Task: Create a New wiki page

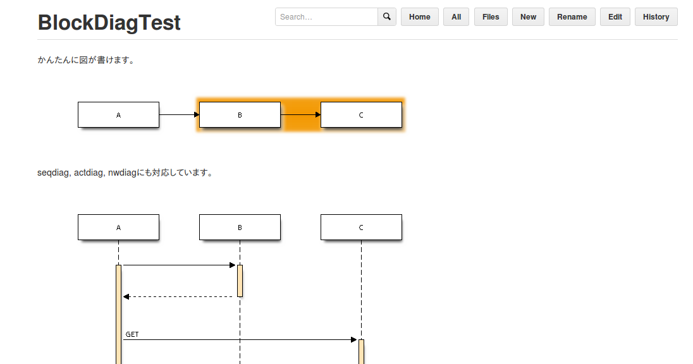Action: coord(528,16)
